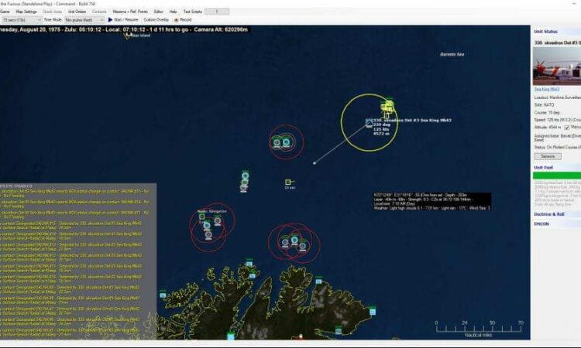Select the easternmost facility icon on the coast
Image resolution: width=581 pixels, height=348 pixels.
pyautogui.click(x=373, y=312)
